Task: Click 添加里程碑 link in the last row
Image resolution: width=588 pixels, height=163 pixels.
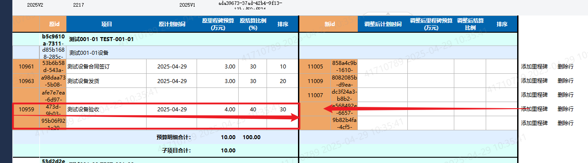Action: (x=534, y=123)
